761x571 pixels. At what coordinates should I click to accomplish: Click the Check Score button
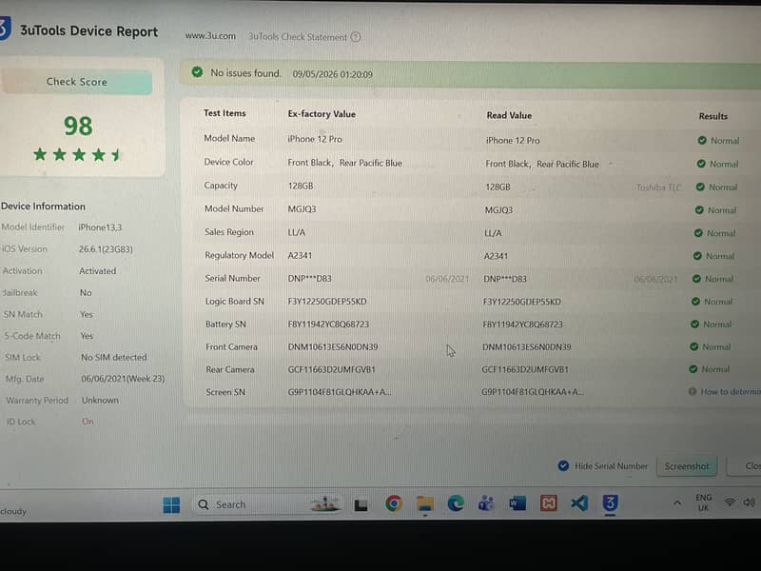click(77, 82)
